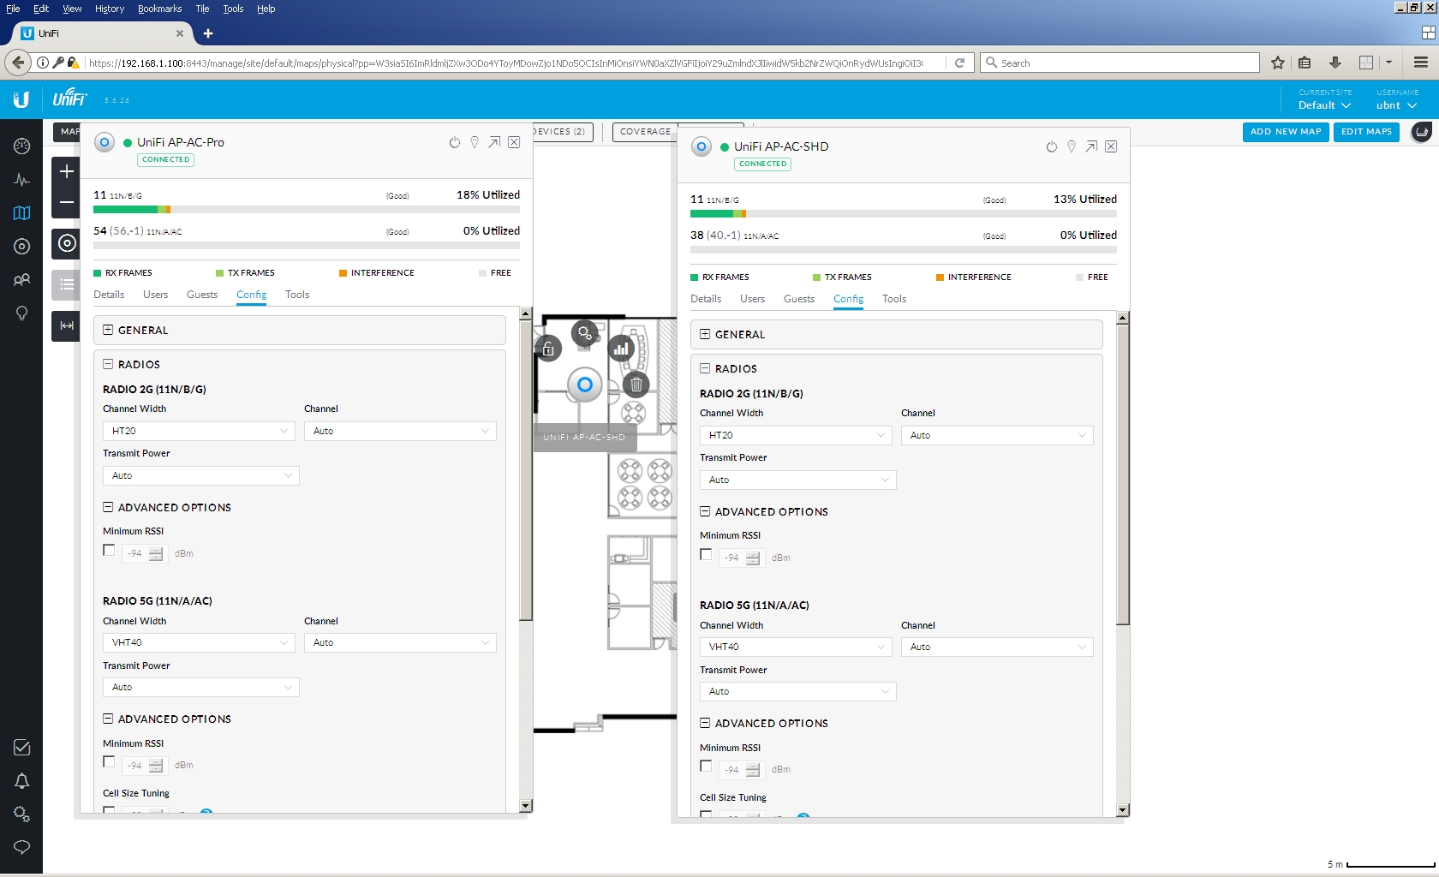Enable 2G Minimum RSSI checkbox for AP-AC-Pro

point(109,551)
